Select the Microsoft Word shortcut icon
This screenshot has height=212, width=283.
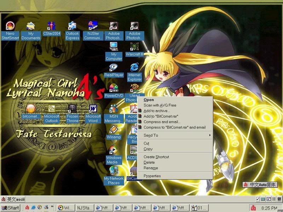[x=93, y=109]
